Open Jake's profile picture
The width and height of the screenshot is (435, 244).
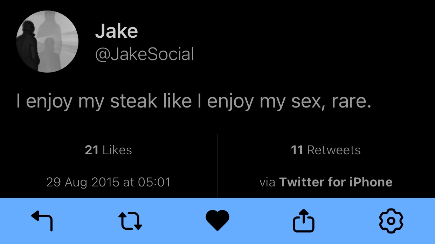[47, 42]
